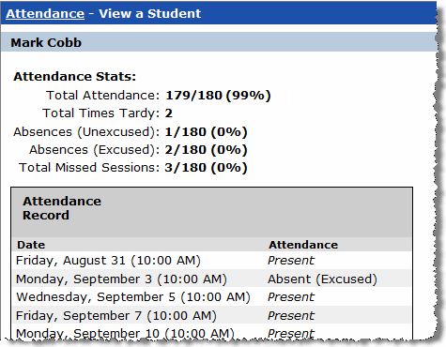Screen dimensions: 446x347
Task: Click the Date column header
Action: pyautogui.click(x=31, y=245)
